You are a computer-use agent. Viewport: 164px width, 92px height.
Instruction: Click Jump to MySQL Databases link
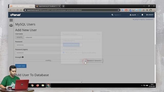(x=143, y=19)
